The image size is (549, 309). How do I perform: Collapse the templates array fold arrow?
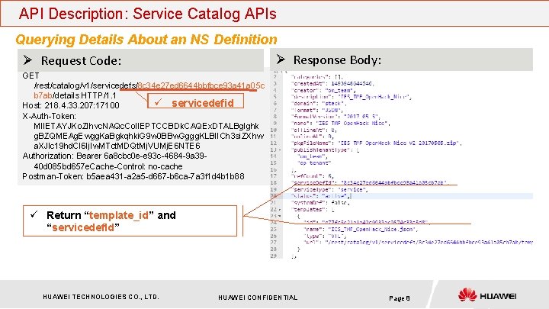[x=280, y=210]
